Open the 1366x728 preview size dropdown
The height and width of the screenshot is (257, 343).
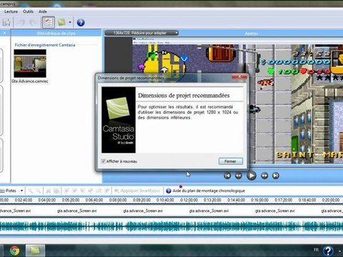click(x=141, y=33)
